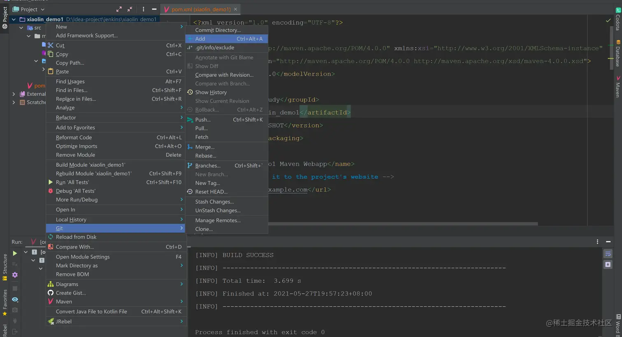Open Run settings purple gear icon

(15, 275)
